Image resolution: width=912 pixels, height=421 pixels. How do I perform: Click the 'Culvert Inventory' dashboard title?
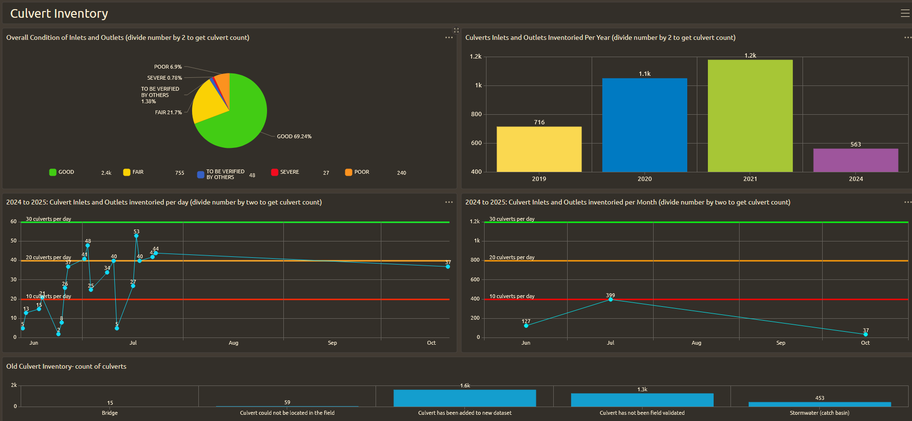point(59,13)
